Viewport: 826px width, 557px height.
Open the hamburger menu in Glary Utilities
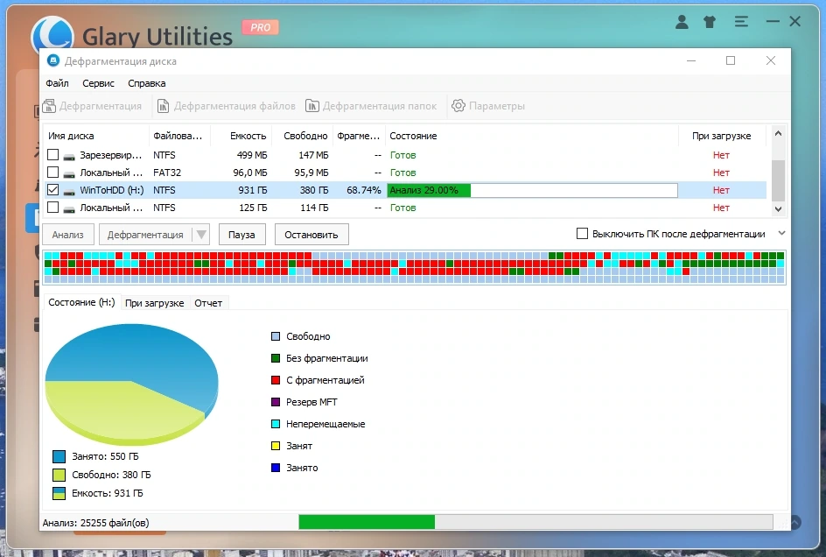tap(741, 22)
